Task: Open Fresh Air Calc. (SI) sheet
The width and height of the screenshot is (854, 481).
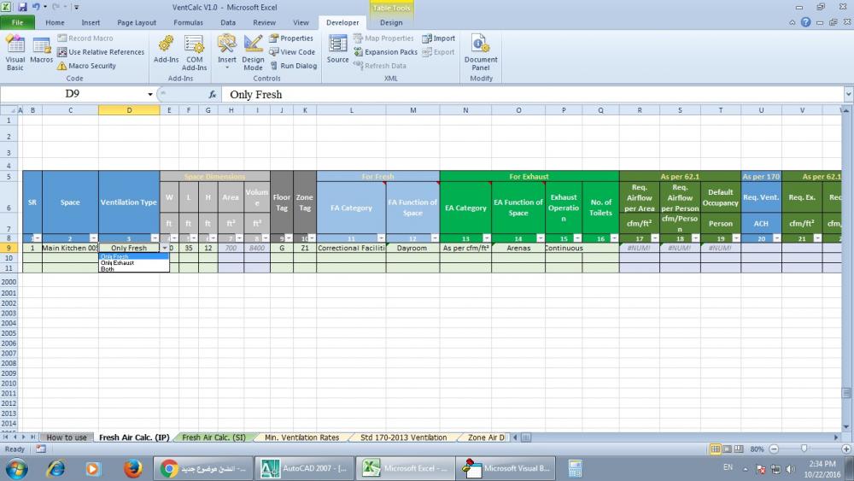Action: (213, 437)
